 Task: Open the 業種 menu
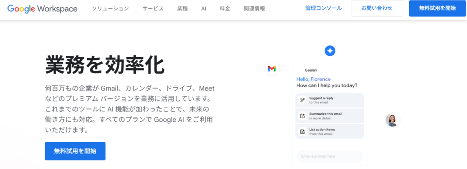click(x=182, y=9)
